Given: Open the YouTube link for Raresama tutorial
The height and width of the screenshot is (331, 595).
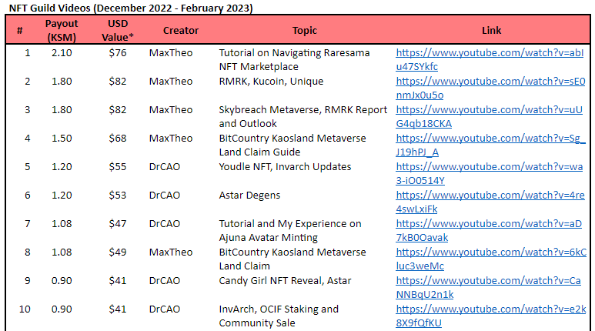Looking at the screenshot, I should pos(490,59).
